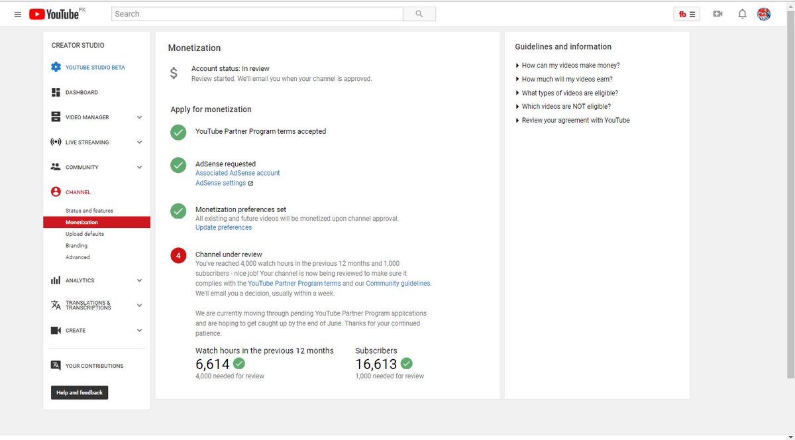Click the green check beside AdSense requested

178,166
